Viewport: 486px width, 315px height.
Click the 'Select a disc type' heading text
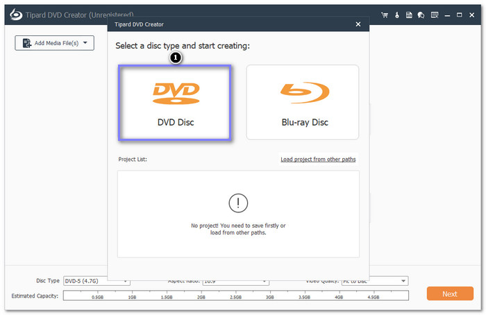point(183,46)
